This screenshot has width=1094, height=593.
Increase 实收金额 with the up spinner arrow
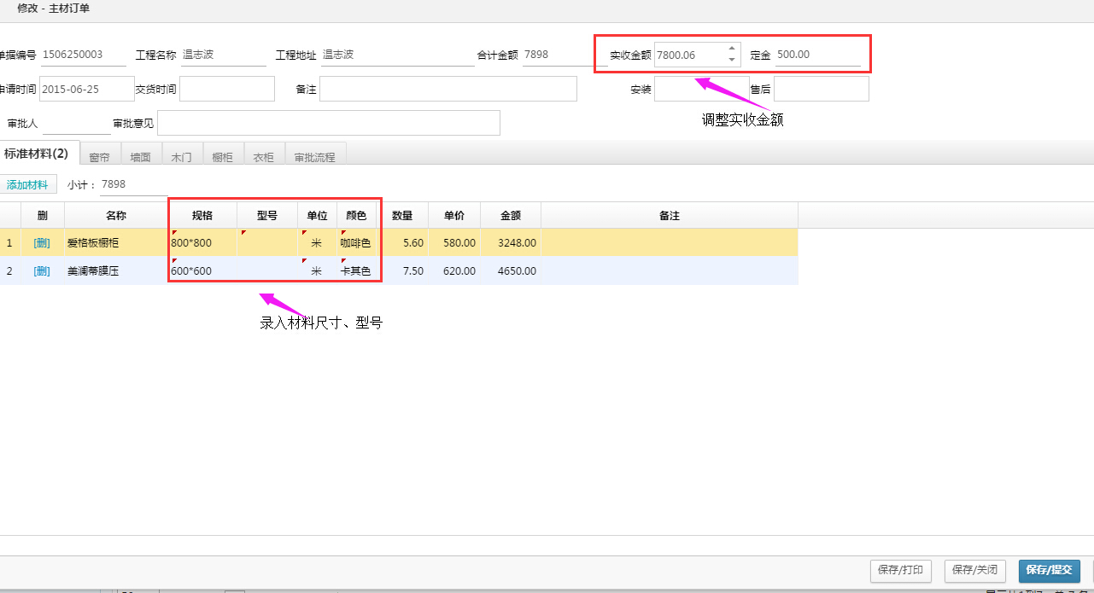(x=732, y=49)
